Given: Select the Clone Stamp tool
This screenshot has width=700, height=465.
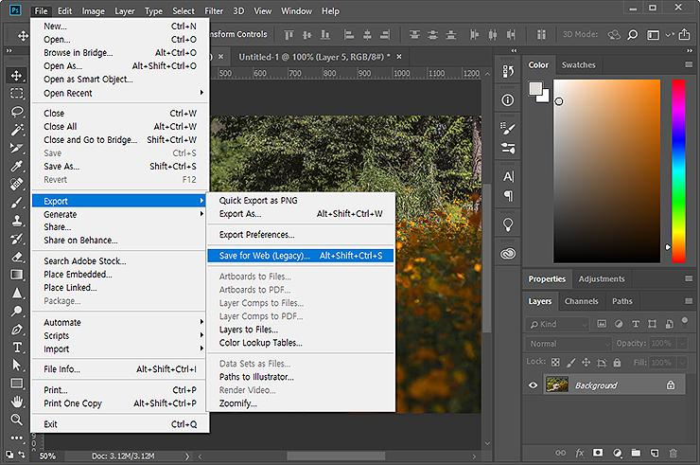Looking at the screenshot, I should pos(16,221).
